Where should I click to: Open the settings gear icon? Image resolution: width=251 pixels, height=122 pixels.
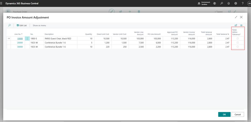[x=236, y=3]
